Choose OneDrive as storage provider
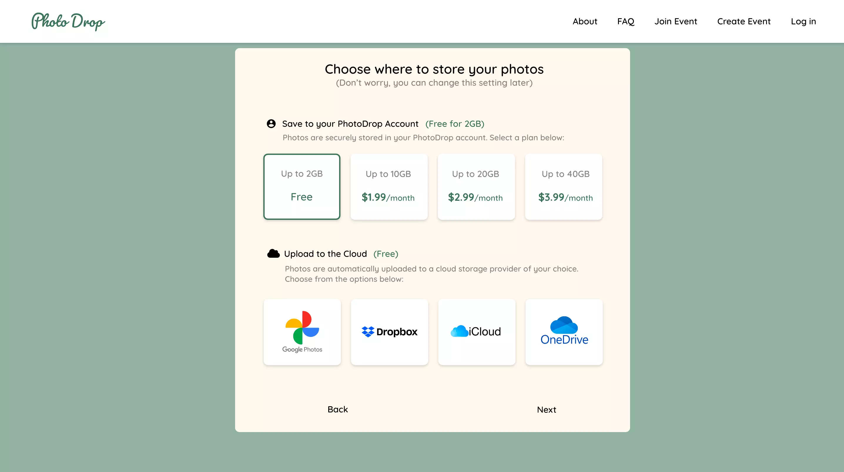The width and height of the screenshot is (844, 472). pyautogui.click(x=564, y=332)
